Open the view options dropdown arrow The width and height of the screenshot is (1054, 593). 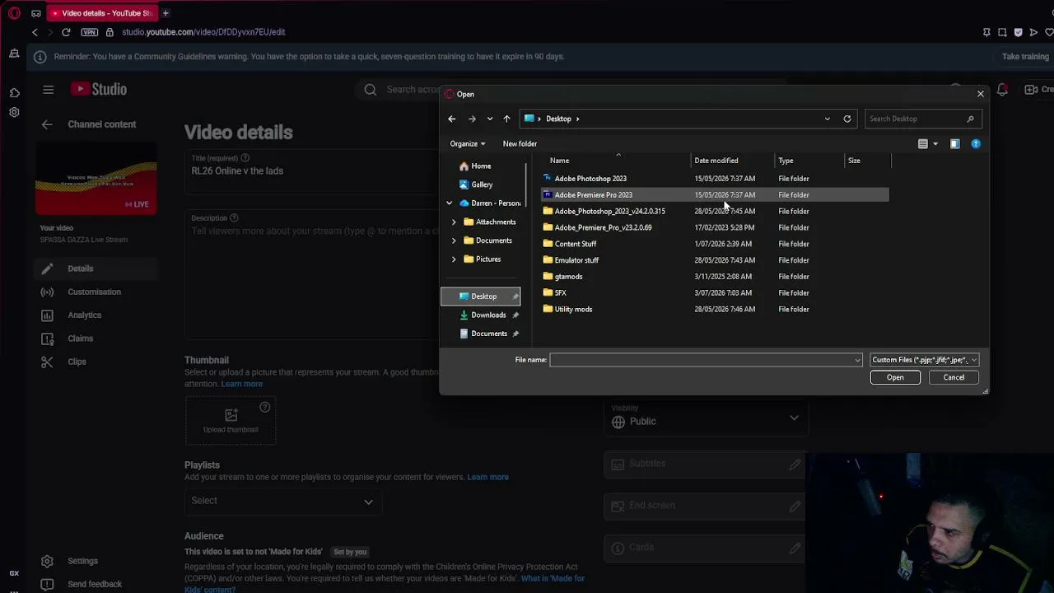click(935, 144)
